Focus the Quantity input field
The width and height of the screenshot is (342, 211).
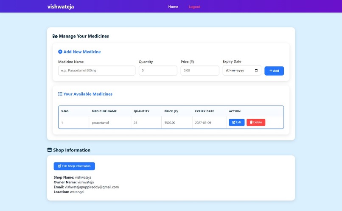click(x=158, y=71)
